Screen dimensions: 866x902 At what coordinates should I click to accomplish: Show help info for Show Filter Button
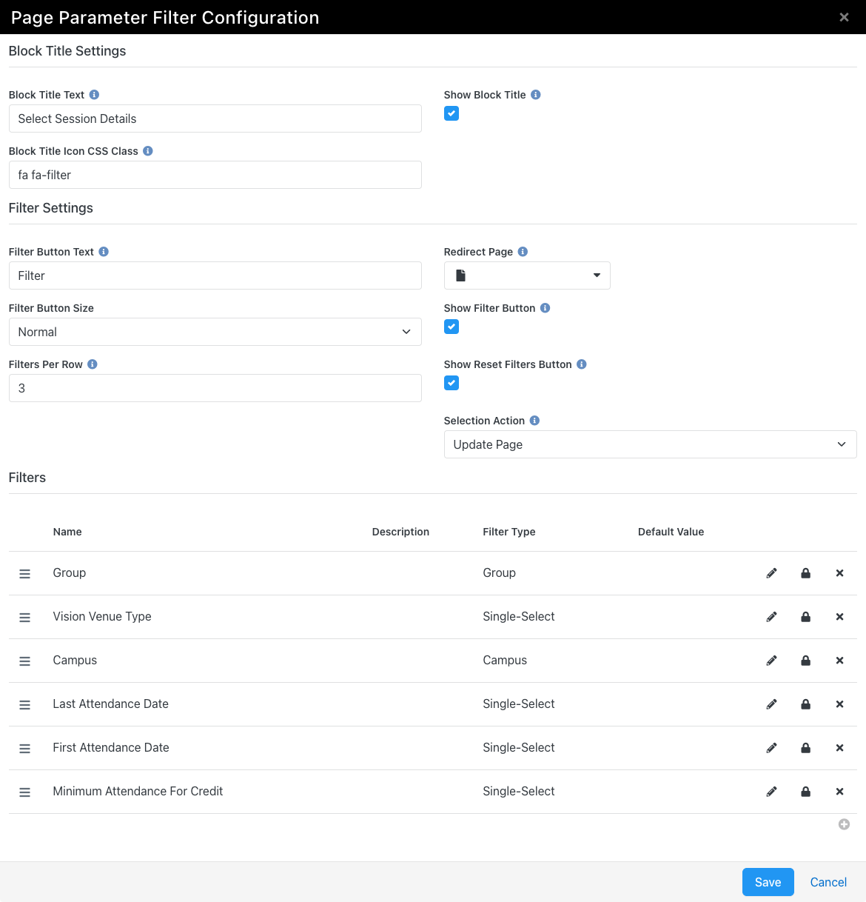(545, 308)
